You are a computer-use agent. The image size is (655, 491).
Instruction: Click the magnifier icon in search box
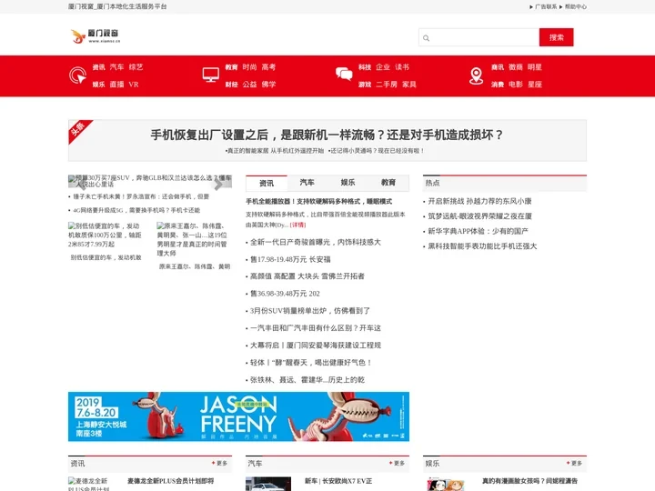pyautogui.click(x=426, y=38)
